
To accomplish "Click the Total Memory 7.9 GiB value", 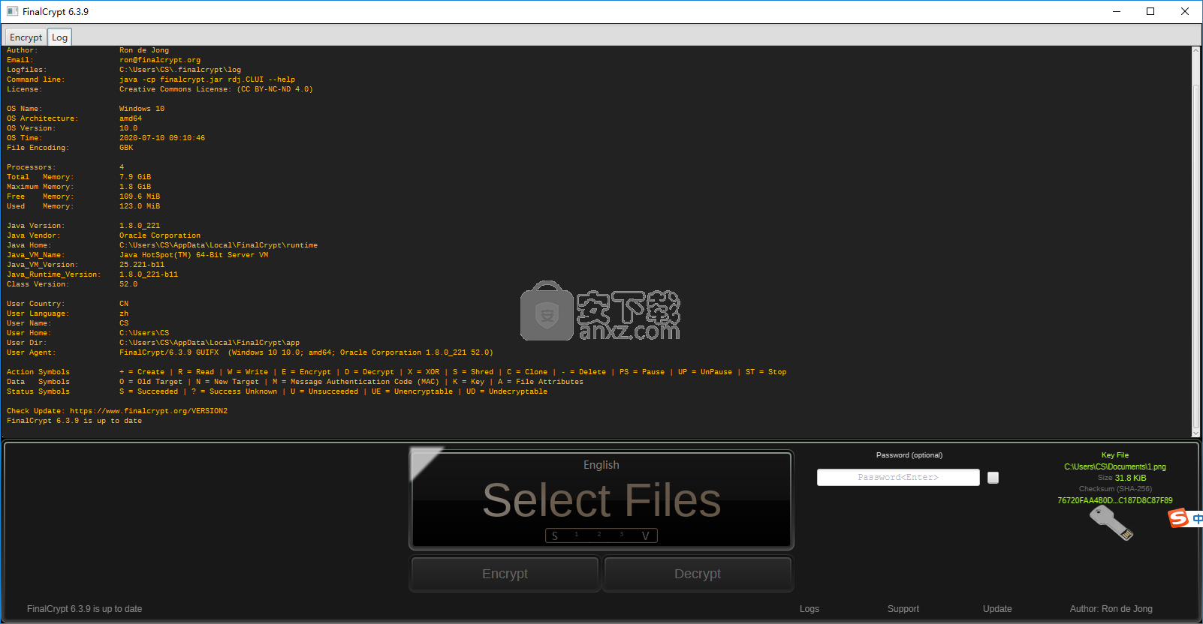I will [x=135, y=177].
